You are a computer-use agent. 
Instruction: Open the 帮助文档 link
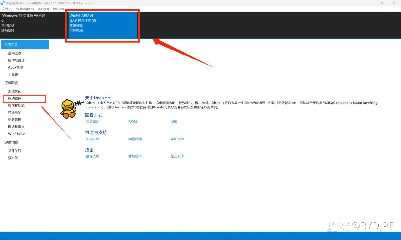pyautogui.click(x=177, y=139)
